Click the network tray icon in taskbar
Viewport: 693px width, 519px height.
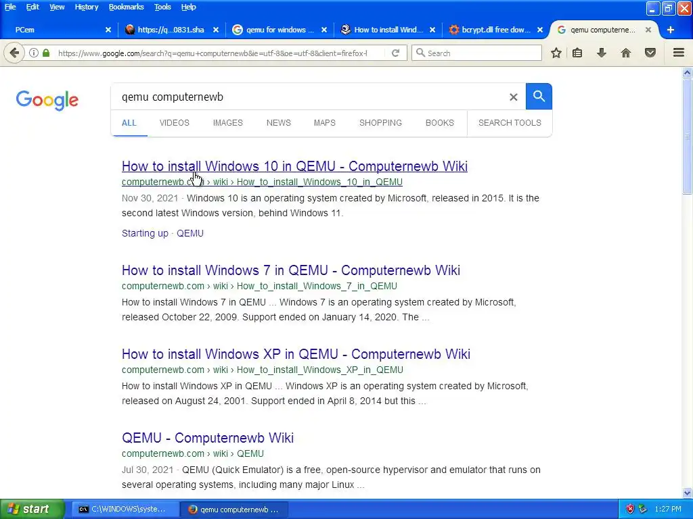[x=643, y=509]
